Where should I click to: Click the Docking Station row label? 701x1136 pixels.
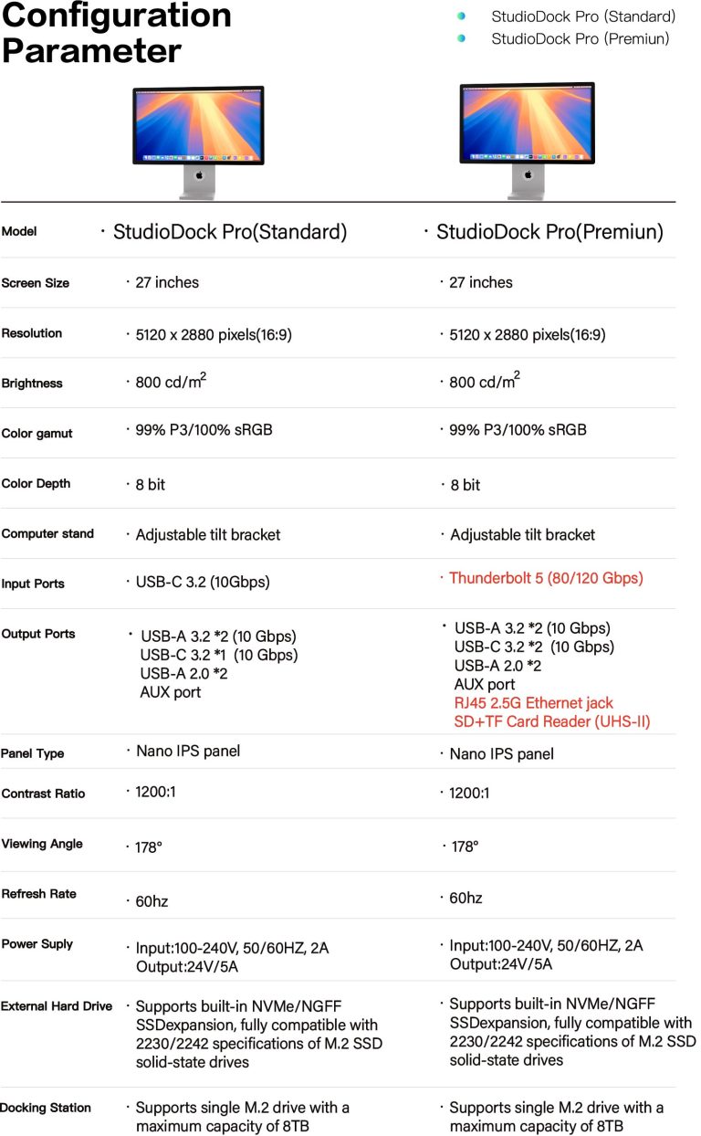pyautogui.click(x=46, y=1108)
